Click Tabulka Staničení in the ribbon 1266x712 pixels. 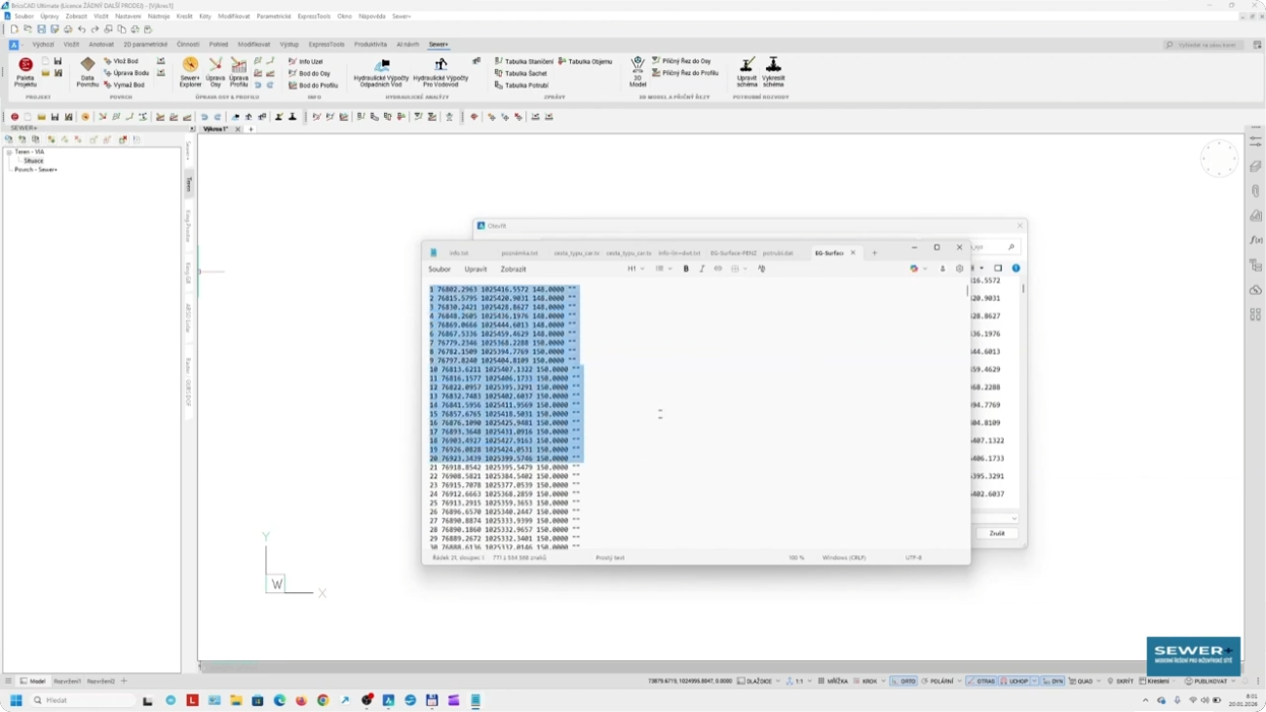coord(524,61)
